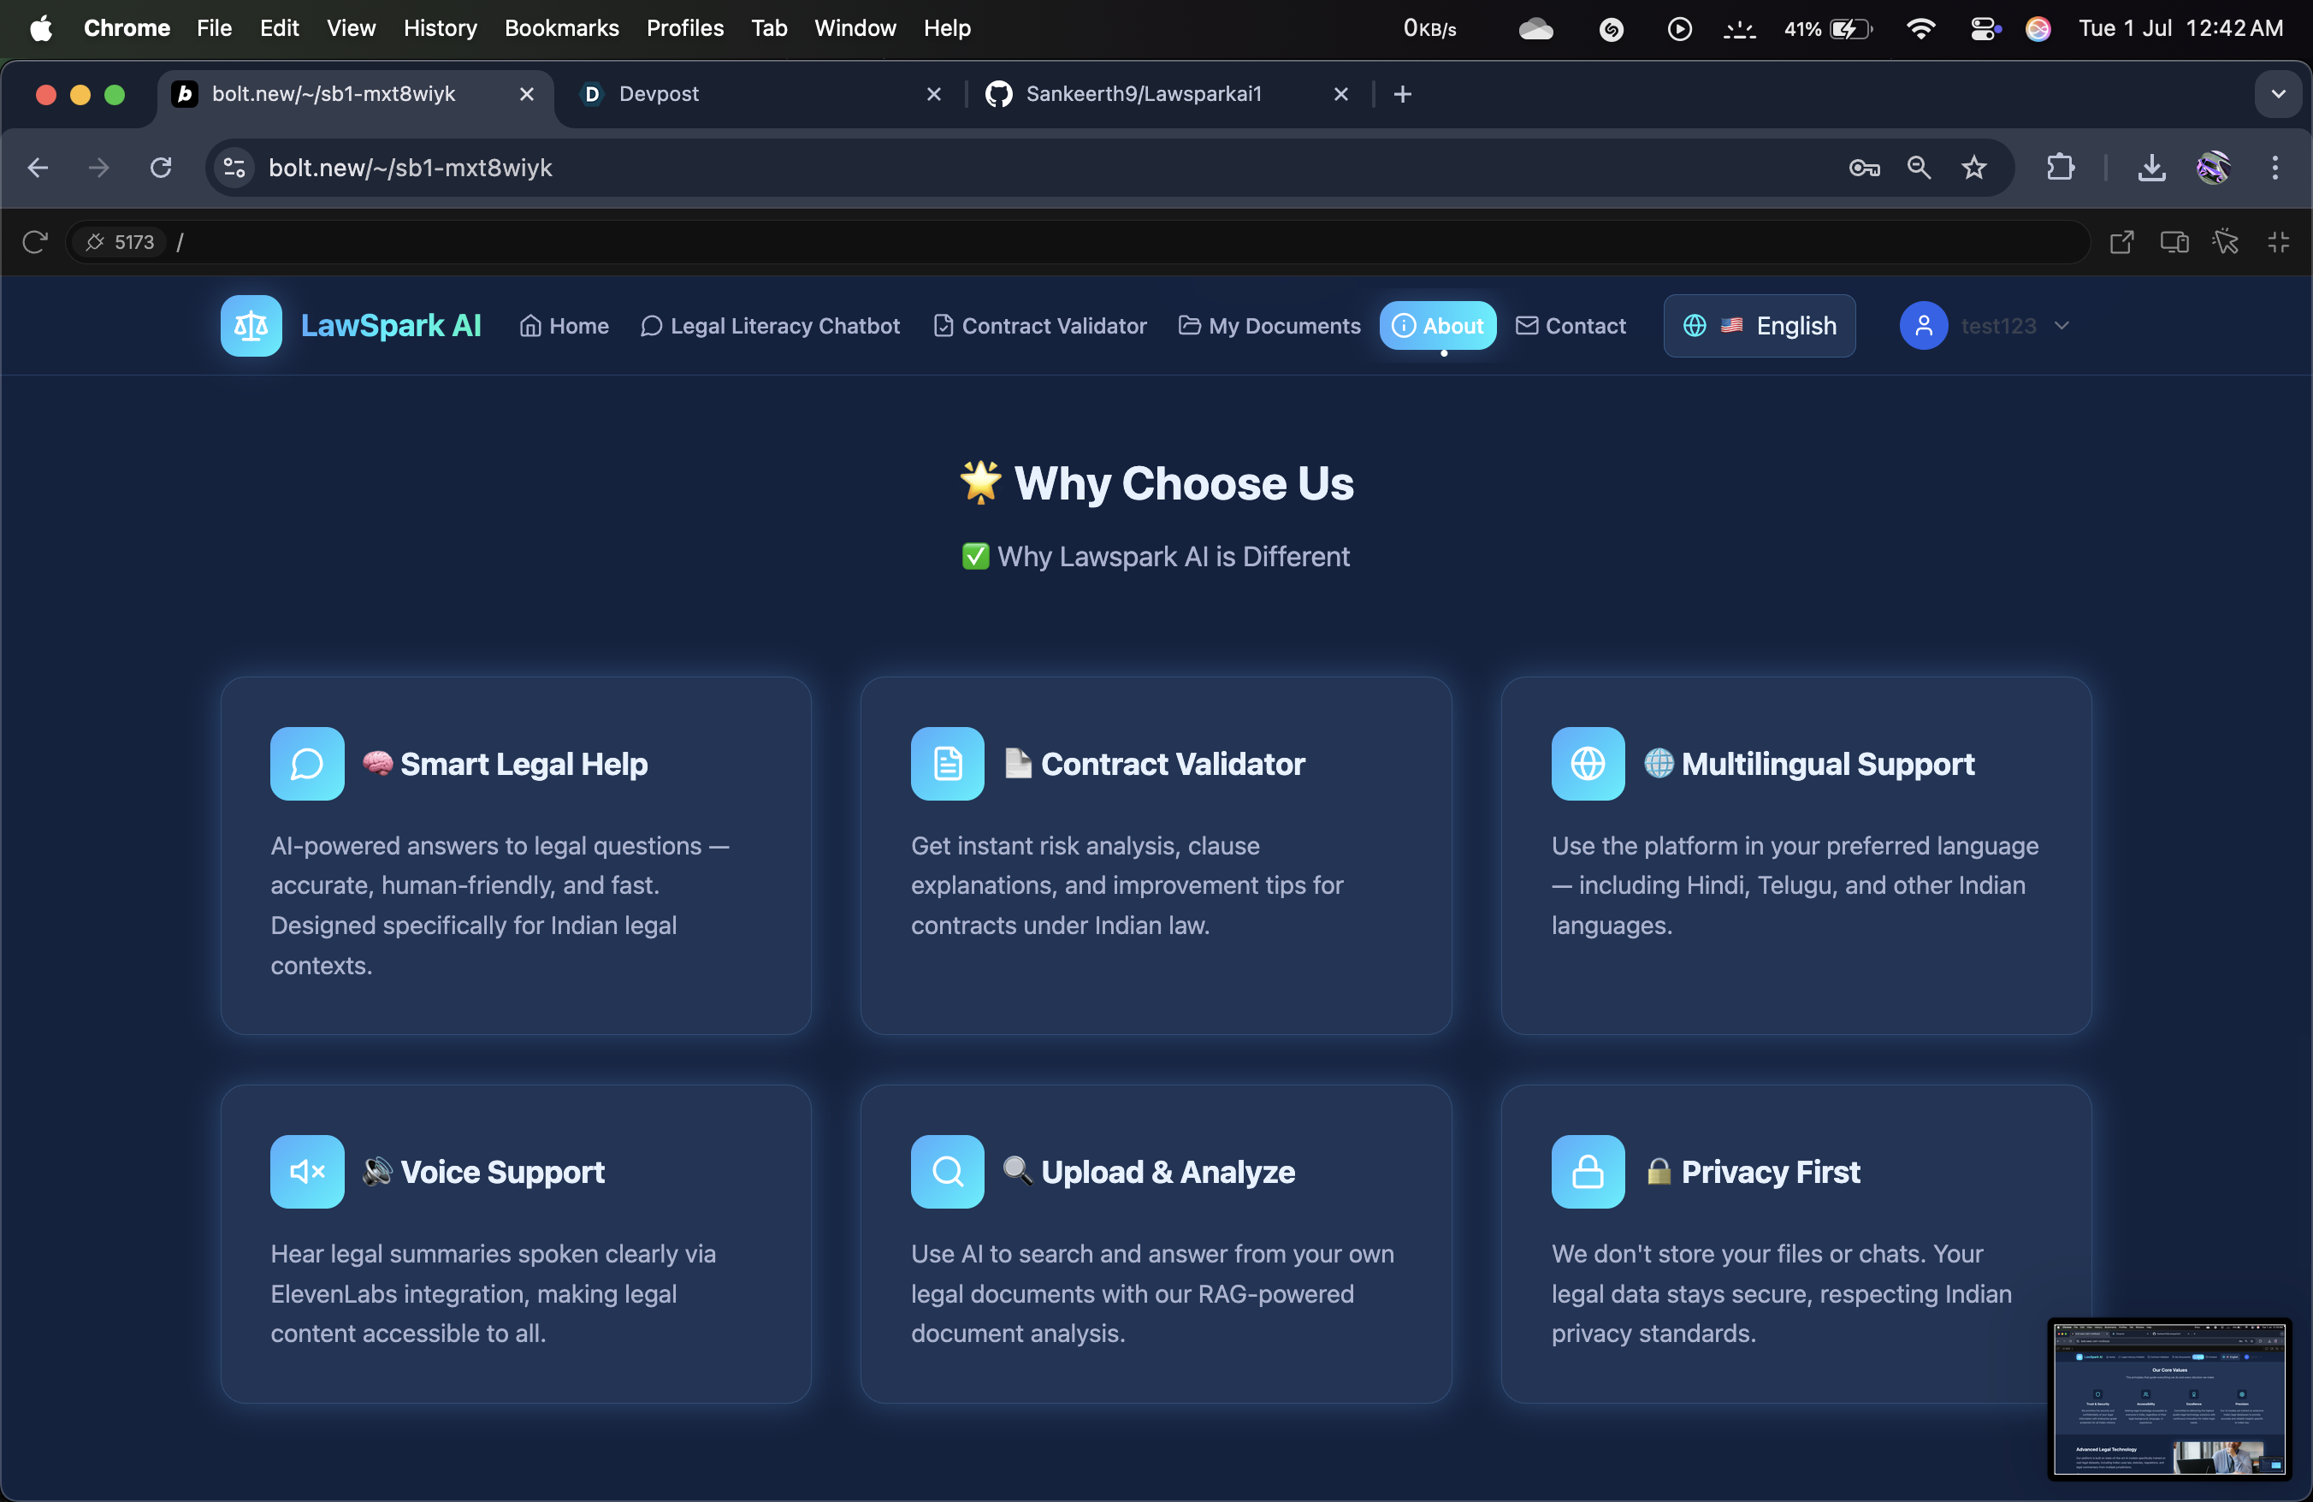Switch to the Devpost browser tab
Viewport: 2313px width, 1502px height.
click(x=659, y=94)
